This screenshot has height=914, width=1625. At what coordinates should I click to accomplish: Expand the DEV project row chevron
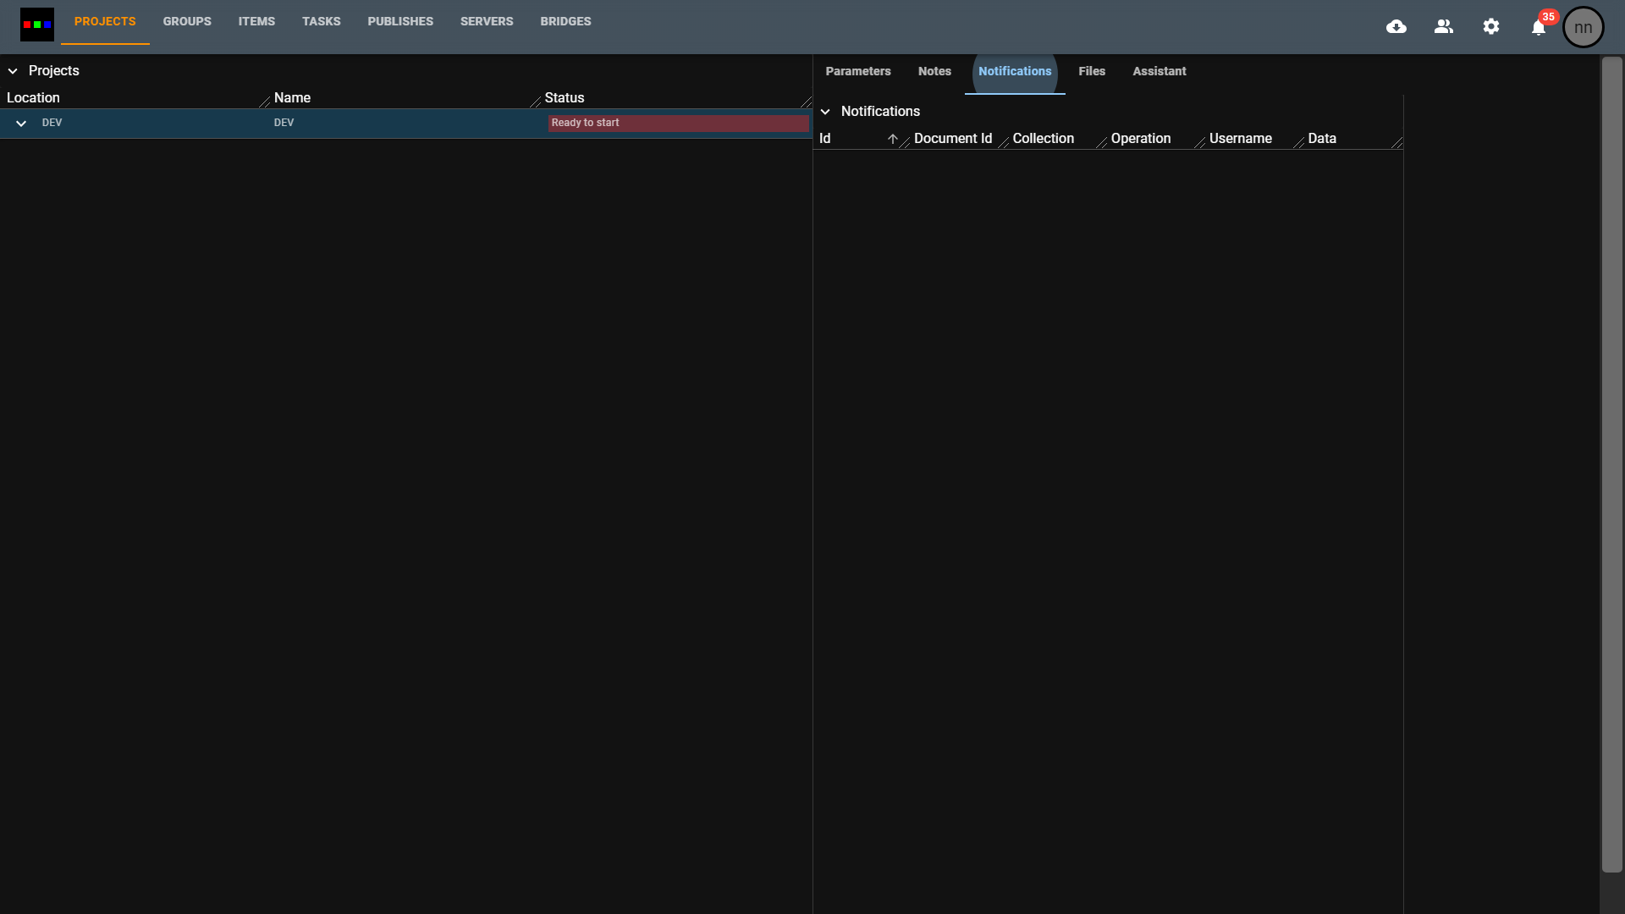pos(21,124)
